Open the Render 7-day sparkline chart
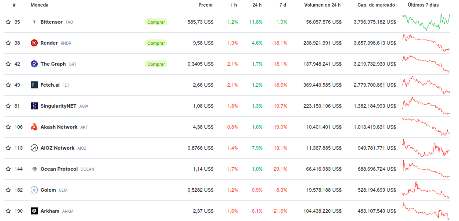This screenshot has width=459, height=221. (426, 43)
